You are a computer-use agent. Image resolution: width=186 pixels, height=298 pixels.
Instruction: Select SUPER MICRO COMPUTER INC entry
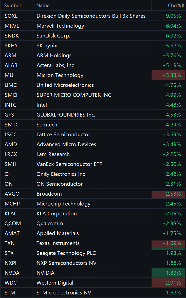(74, 95)
